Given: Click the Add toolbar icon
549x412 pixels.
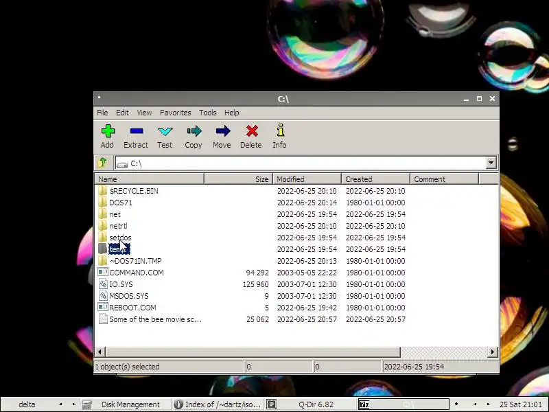Looking at the screenshot, I should click(108, 131).
